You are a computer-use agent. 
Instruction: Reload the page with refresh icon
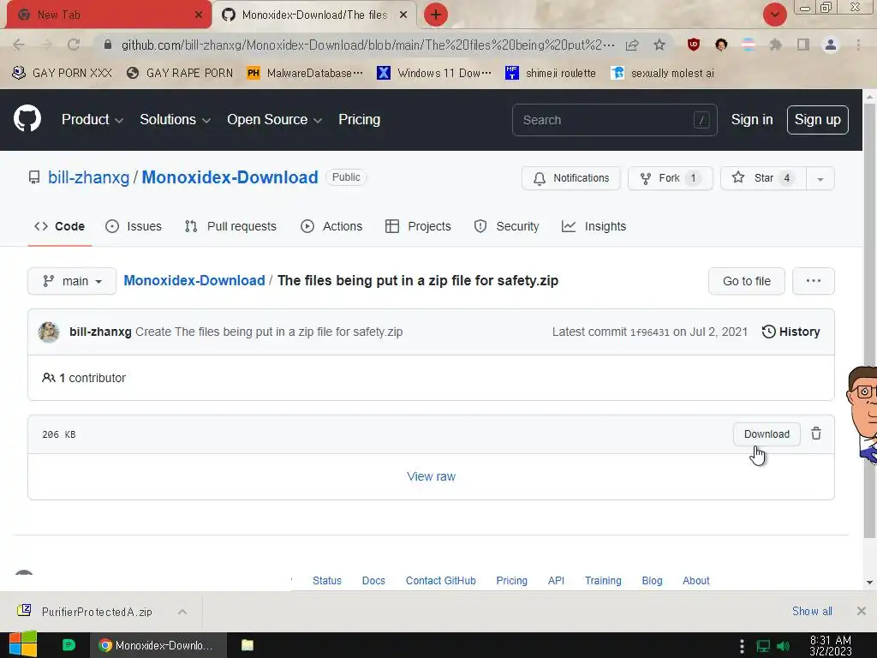(74, 45)
